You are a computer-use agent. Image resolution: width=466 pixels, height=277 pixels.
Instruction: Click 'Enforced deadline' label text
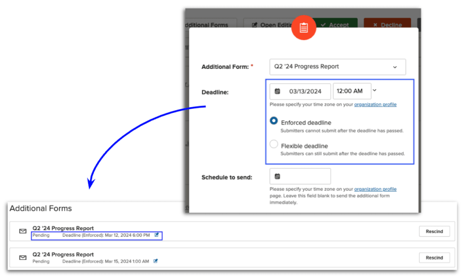tap(306, 123)
